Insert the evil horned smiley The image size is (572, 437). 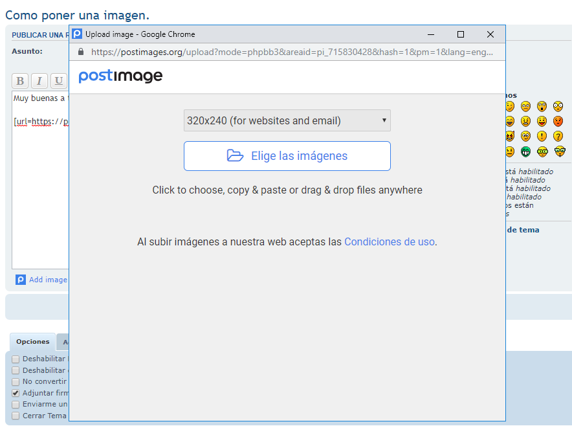coord(510,136)
